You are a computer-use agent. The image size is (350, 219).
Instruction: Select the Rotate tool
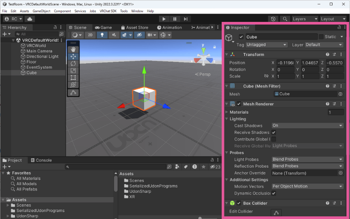pos(73,64)
